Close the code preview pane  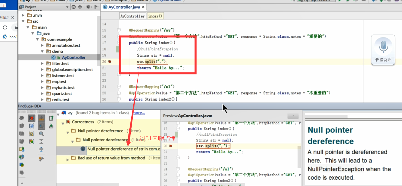tap(293, 116)
